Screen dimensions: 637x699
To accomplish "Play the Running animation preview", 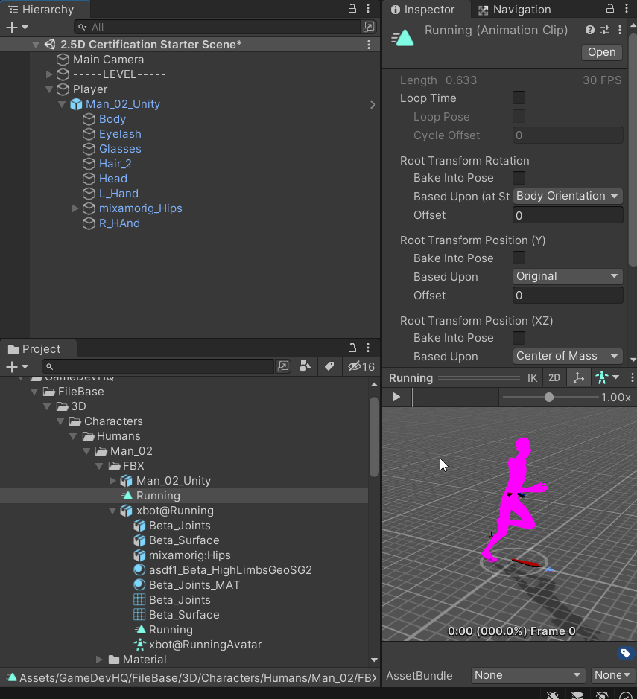I will point(396,397).
